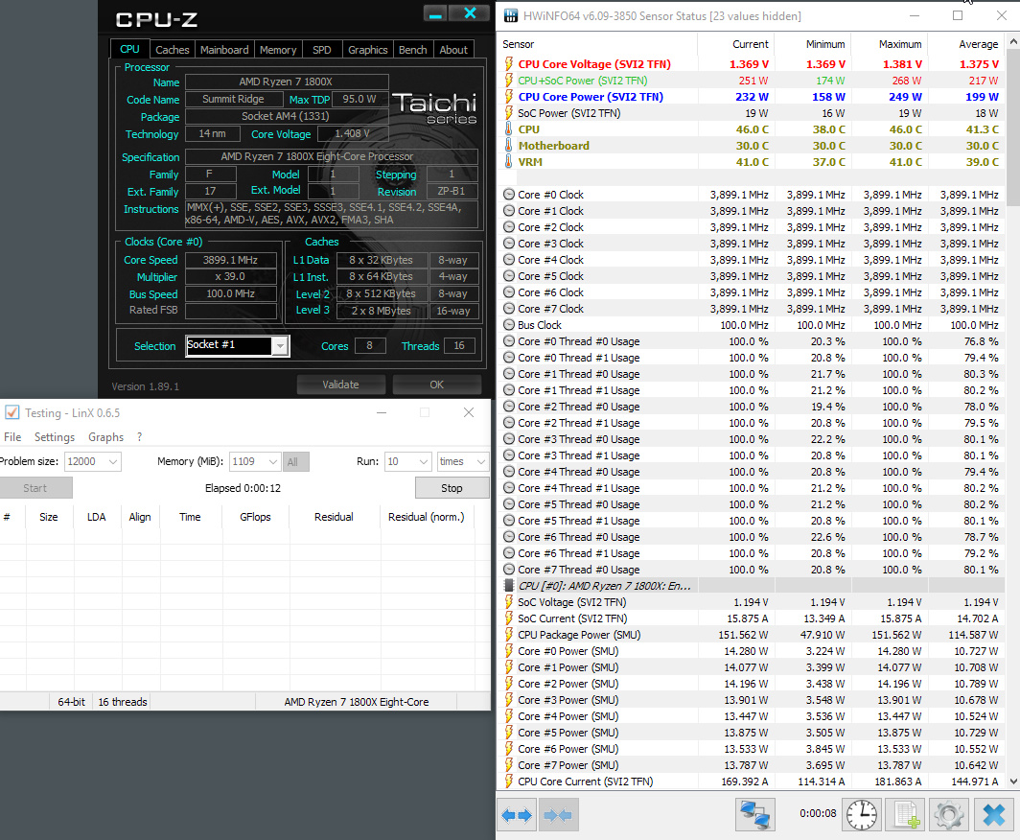Click lightning icon beside SoC Voltage row
The width and height of the screenshot is (1020, 840).
(x=509, y=602)
